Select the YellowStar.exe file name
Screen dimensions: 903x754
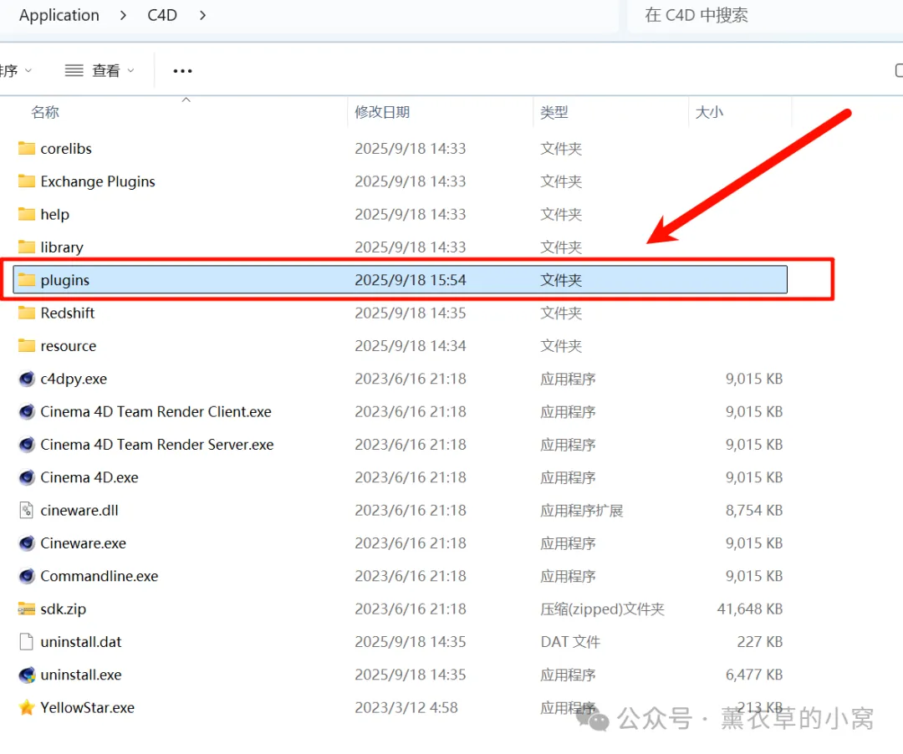88,707
